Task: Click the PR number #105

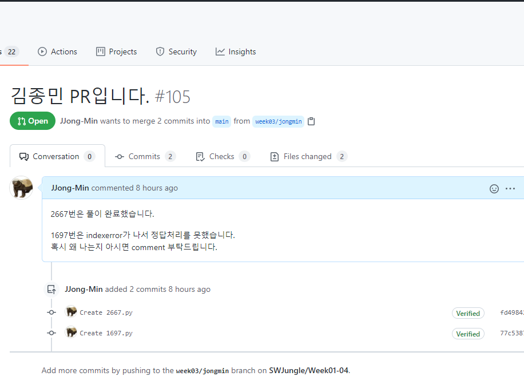Action: click(172, 97)
